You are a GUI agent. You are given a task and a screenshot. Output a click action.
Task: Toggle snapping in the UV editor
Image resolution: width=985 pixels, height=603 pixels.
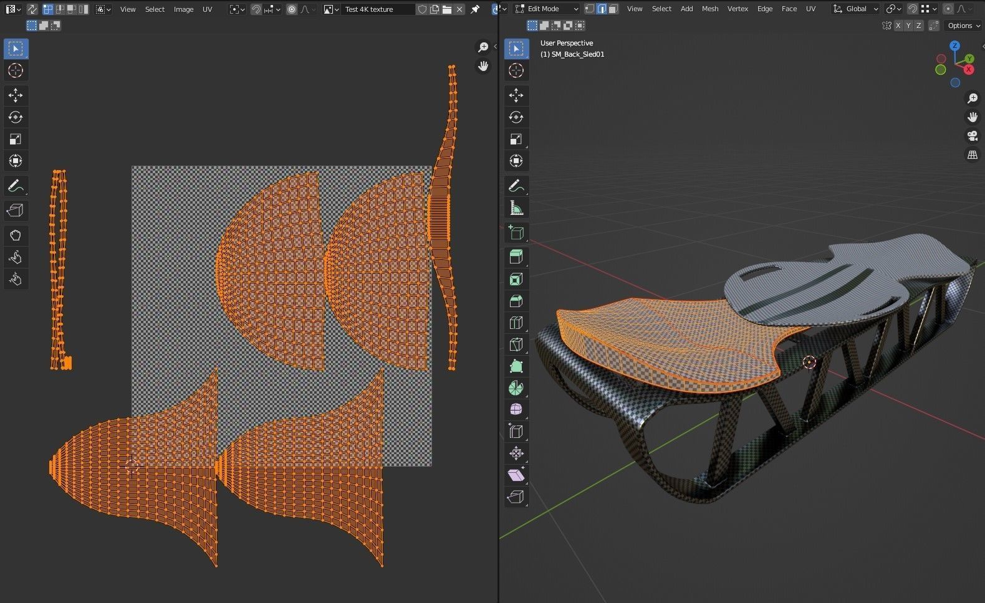coord(256,9)
